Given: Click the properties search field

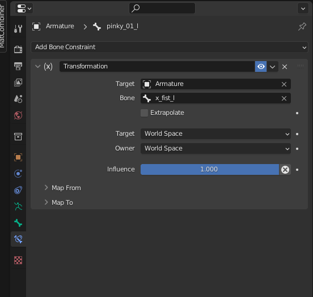Looking at the screenshot, I should [x=162, y=8].
